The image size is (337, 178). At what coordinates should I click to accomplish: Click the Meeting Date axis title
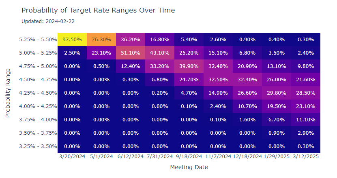tap(189, 167)
